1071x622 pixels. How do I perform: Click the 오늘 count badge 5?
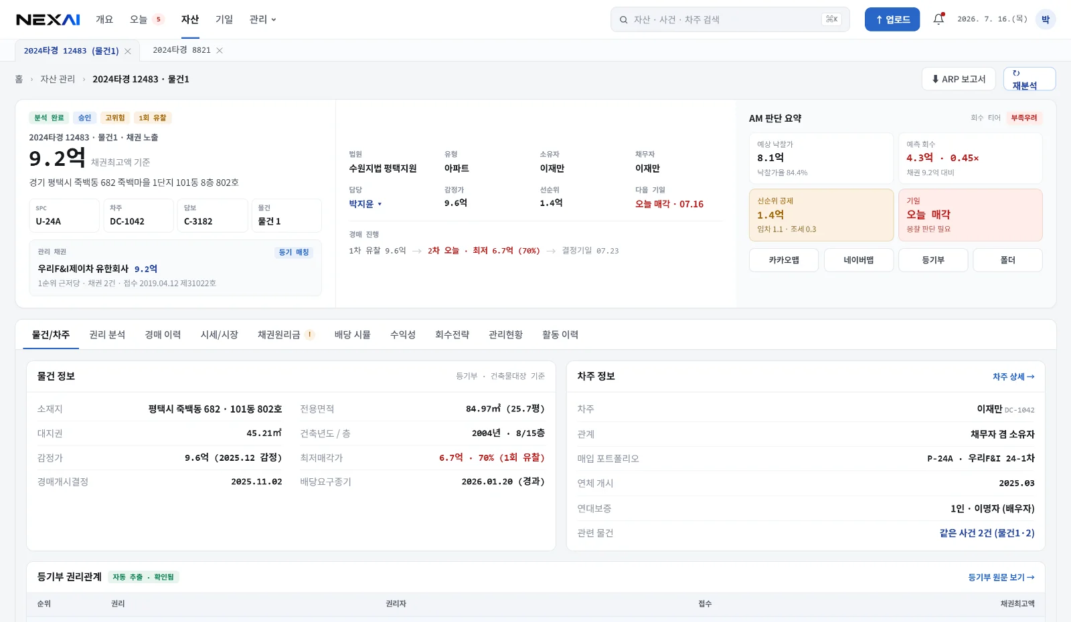click(159, 19)
